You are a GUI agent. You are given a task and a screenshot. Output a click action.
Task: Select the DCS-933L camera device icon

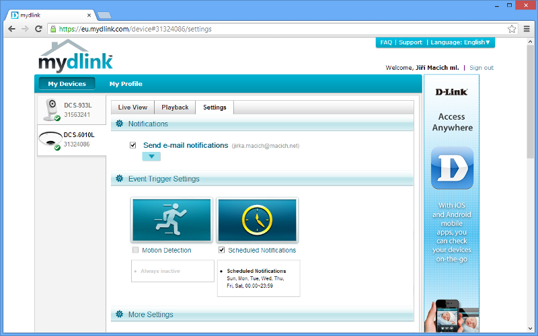point(51,110)
